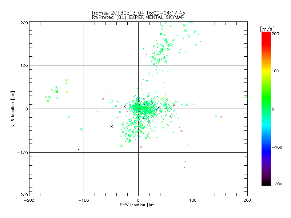Click the black X marker below-left of the central cluster
The image size is (291, 218).
click(x=112, y=126)
